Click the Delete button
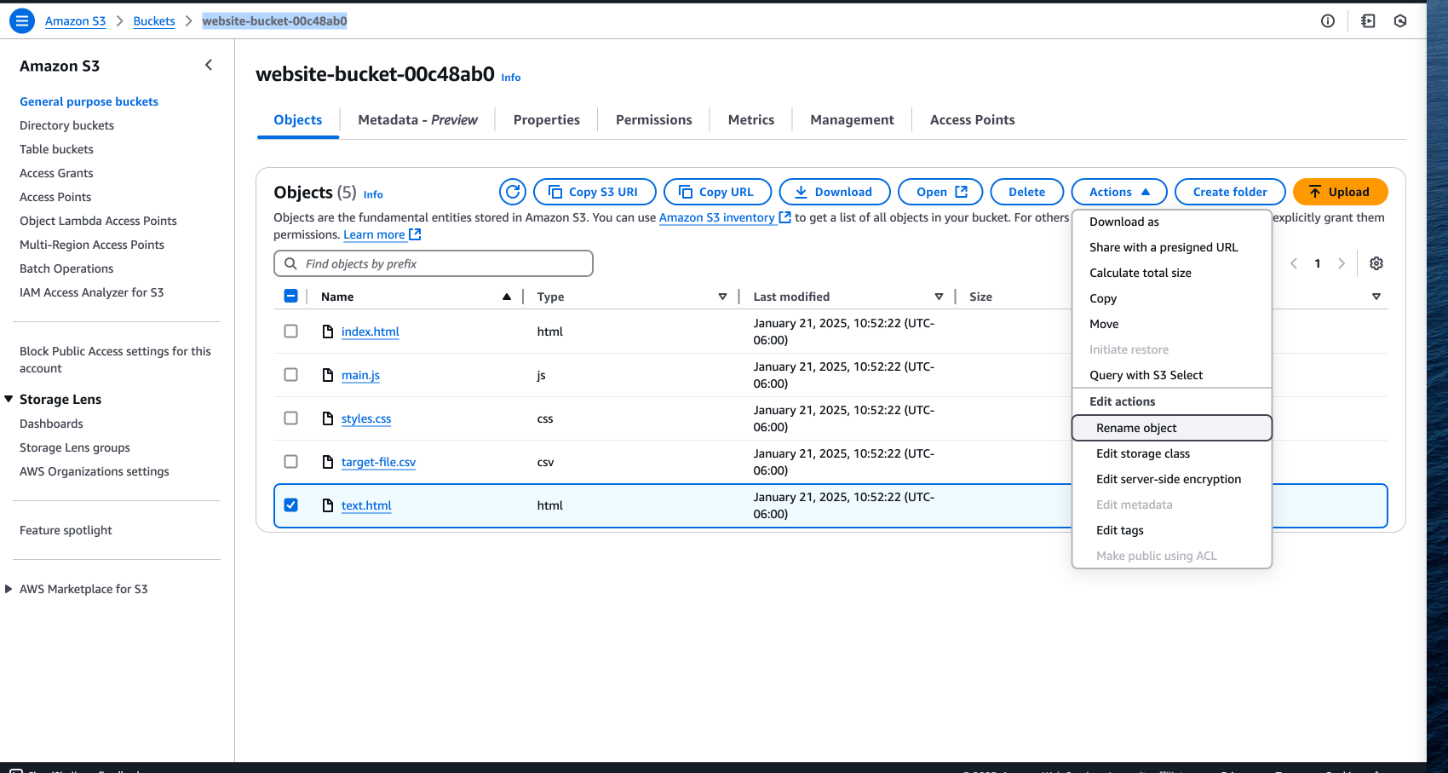 [1027, 192]
